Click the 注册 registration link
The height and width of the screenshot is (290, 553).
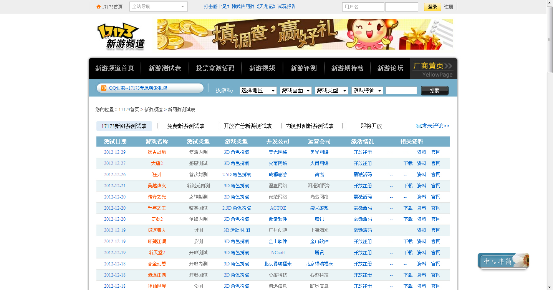(x=449, y=7)
